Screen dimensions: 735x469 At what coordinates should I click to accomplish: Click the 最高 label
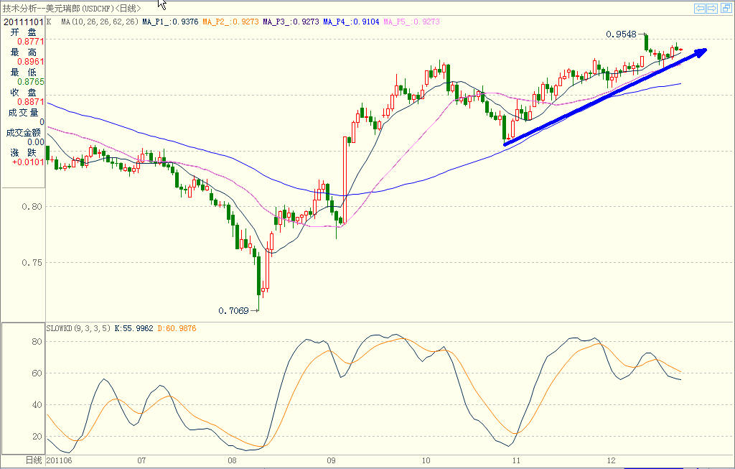(x=24, y=52)
